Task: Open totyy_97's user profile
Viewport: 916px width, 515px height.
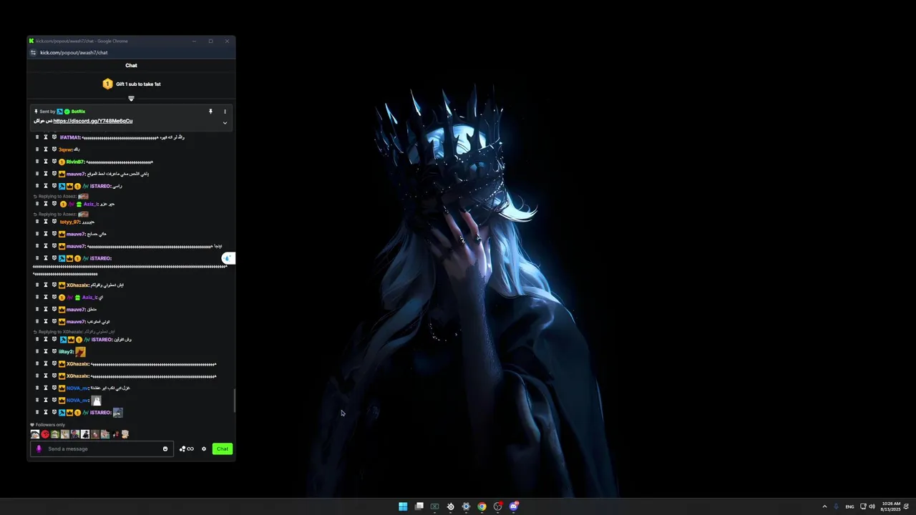Action: click(x=69, y=222)
